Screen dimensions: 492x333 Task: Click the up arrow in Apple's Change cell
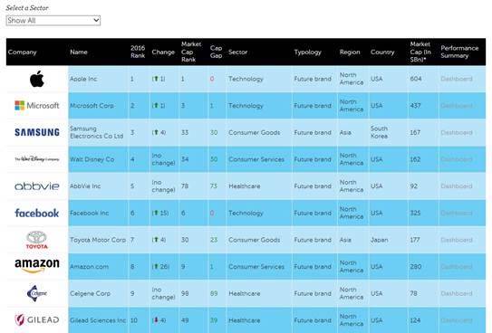[x=156, y=79]
